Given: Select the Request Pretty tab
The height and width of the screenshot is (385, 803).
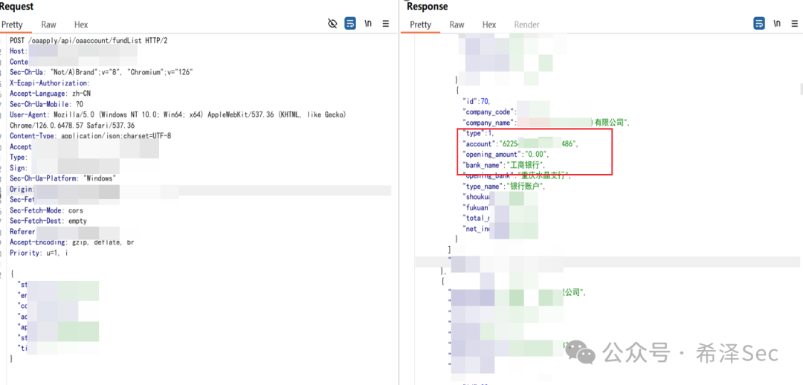Looking at the screenshot, I should [12, 25].
